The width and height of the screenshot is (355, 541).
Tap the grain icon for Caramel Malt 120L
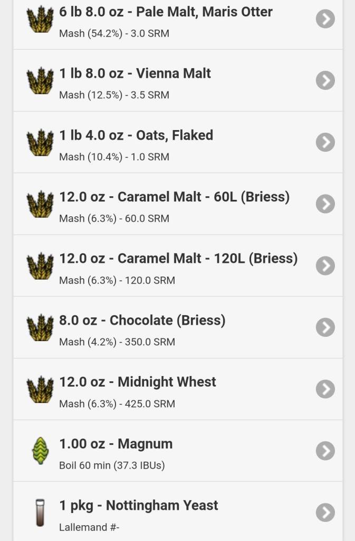pos(40,266)
